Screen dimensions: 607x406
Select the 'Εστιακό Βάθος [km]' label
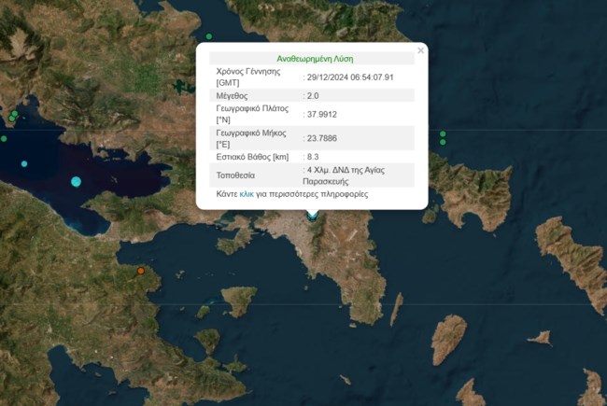tap(252, 157)
